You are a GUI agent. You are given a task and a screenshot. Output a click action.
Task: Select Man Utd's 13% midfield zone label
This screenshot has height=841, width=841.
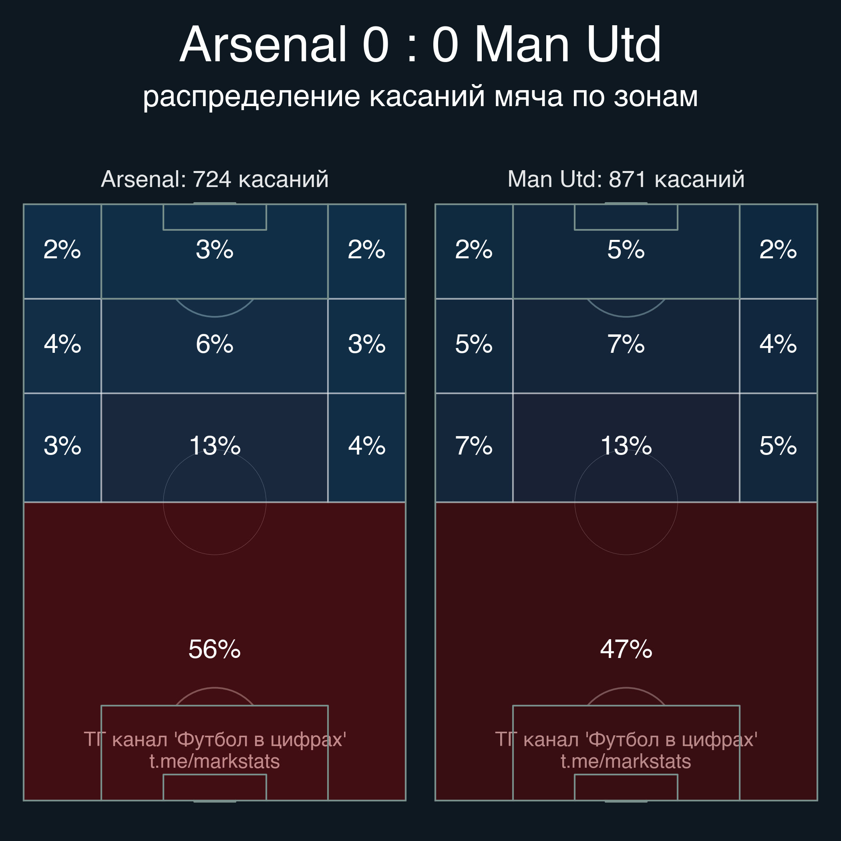click(x=626, y=445)
